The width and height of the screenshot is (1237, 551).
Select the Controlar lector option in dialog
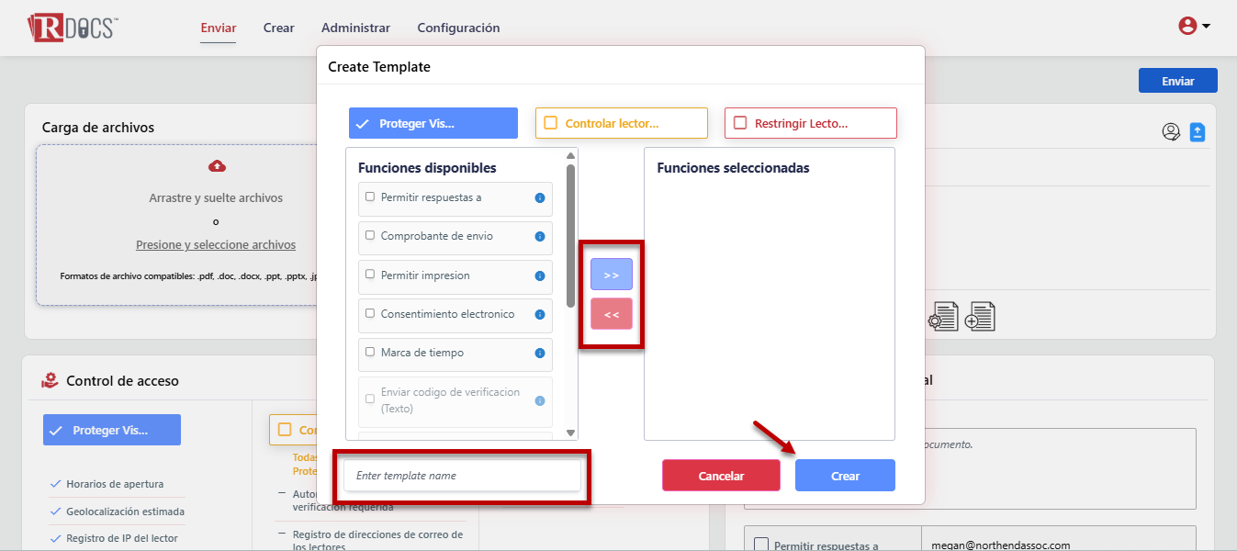click(x=622, y=123)
